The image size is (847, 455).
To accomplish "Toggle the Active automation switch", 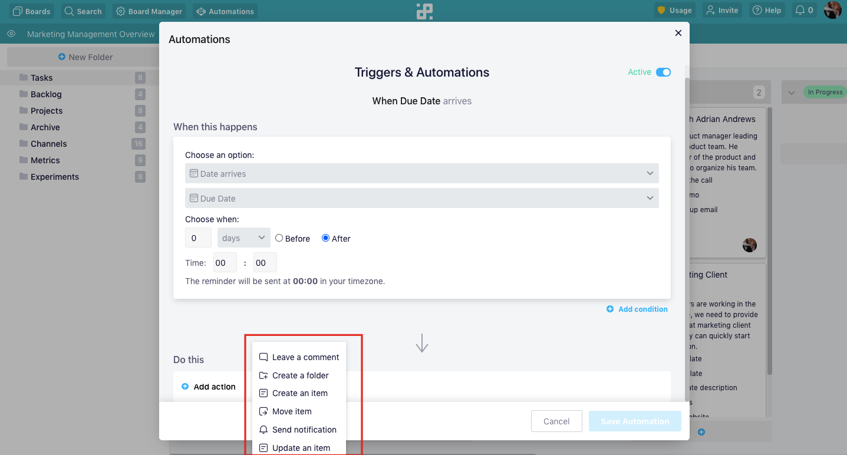I will click(663, 72).
